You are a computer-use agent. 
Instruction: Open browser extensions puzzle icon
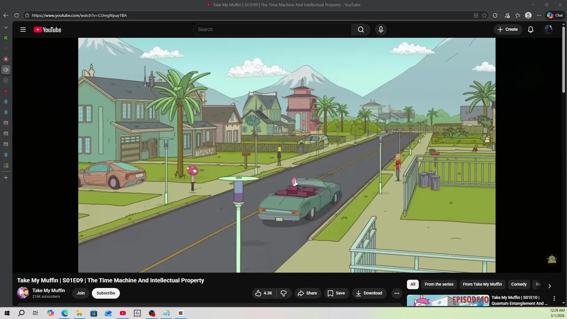coord(495,16)
